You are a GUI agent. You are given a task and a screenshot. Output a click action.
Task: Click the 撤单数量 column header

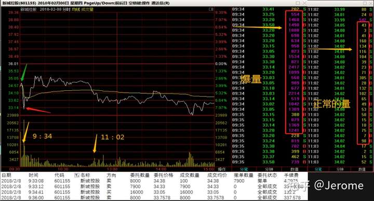(243, 175)
